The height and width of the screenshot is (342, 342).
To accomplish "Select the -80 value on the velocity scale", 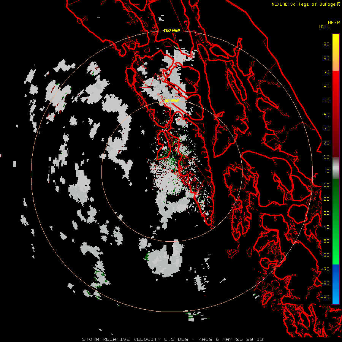I will pos(325,283).
